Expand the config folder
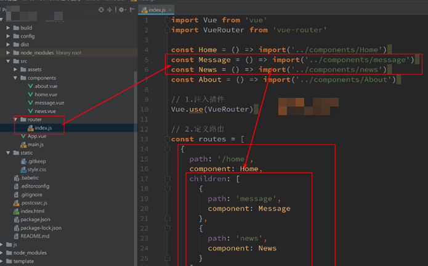 (8, 36)
